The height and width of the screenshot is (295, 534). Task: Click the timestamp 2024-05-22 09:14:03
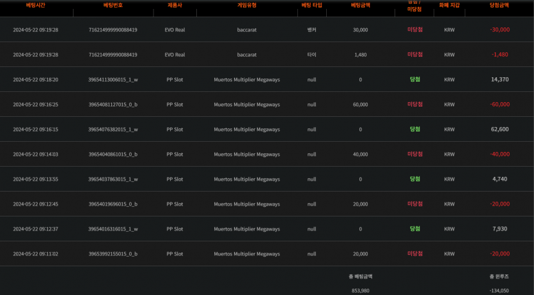35,155
